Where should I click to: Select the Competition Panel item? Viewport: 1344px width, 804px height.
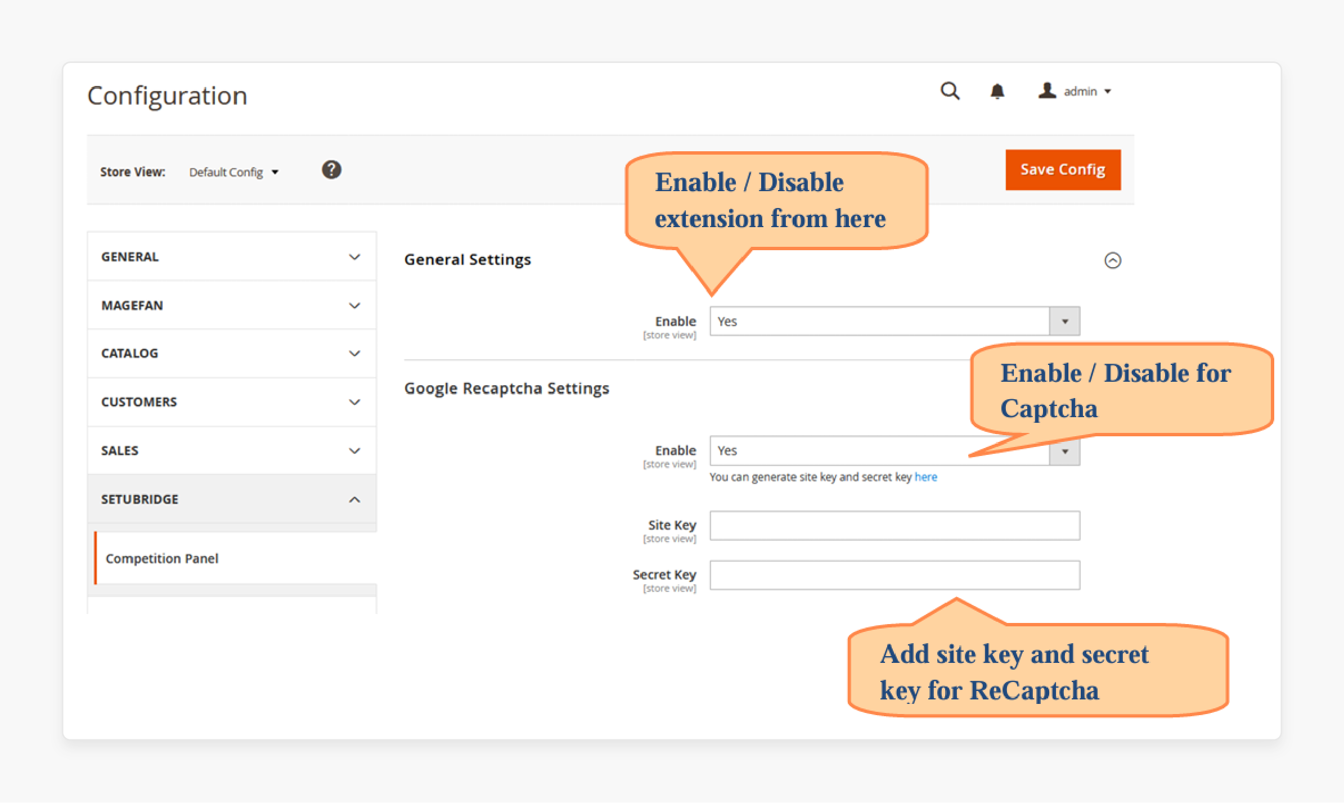coord(235,558)
